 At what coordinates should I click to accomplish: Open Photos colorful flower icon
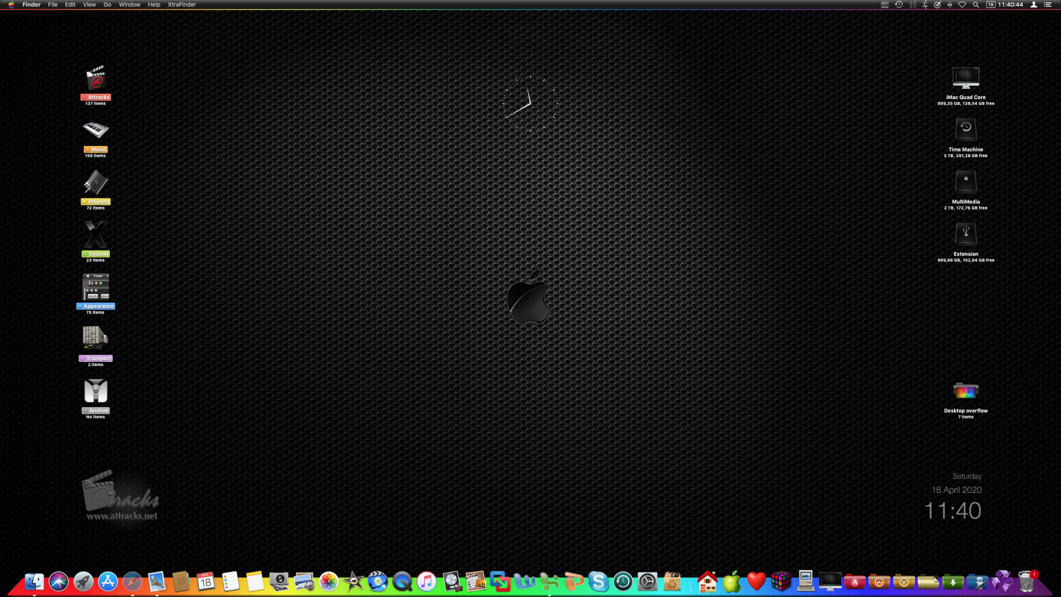click(x=328, y=582)
